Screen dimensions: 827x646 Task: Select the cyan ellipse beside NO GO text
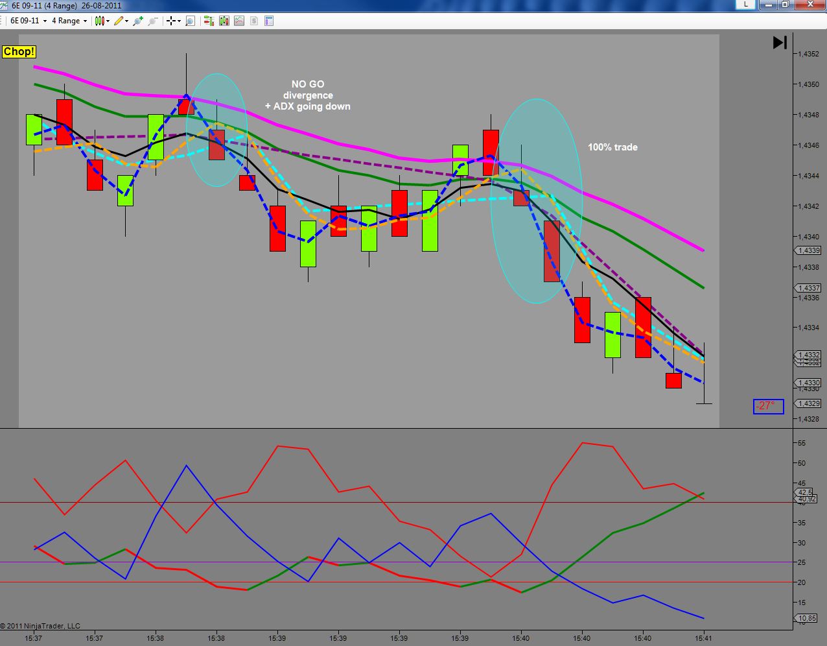click(x=217, y=130)
